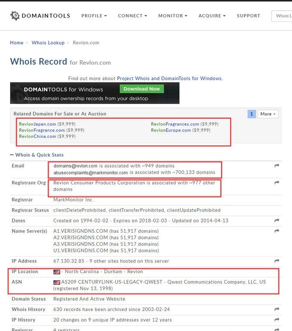Open the RevlonFragrance.com listing
The width and height of the screenshot is (292, 331).
[x=42, y=130]
